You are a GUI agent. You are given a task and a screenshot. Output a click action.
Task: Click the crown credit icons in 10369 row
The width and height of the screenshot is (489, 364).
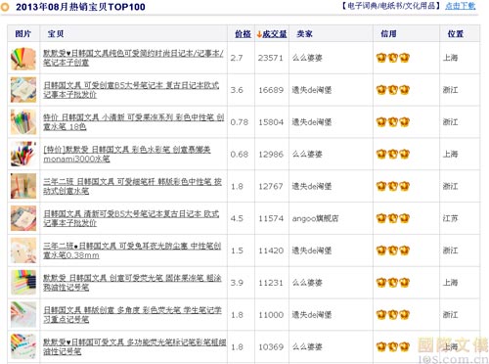[393, 346]
